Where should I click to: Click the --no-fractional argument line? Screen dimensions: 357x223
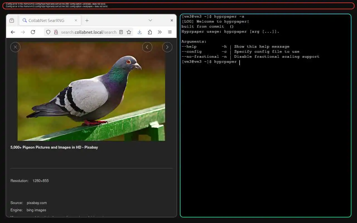pos(250,57)
